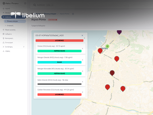The height and width of the screenshot is (115, 153).
Task: Select the dark maroon map pin
Action: pyautogui.click(x=112, y=73)
